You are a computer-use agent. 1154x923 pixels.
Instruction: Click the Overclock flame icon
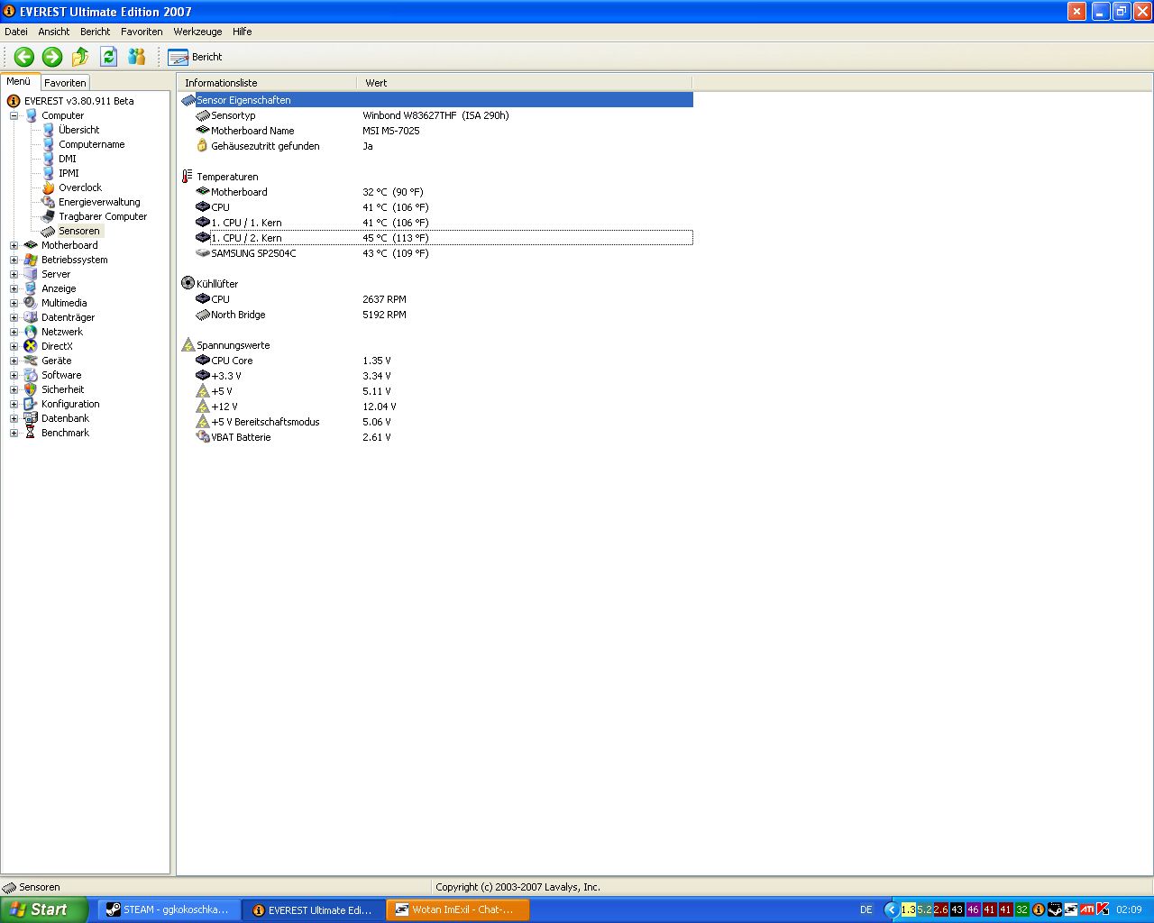coord(49,187)
